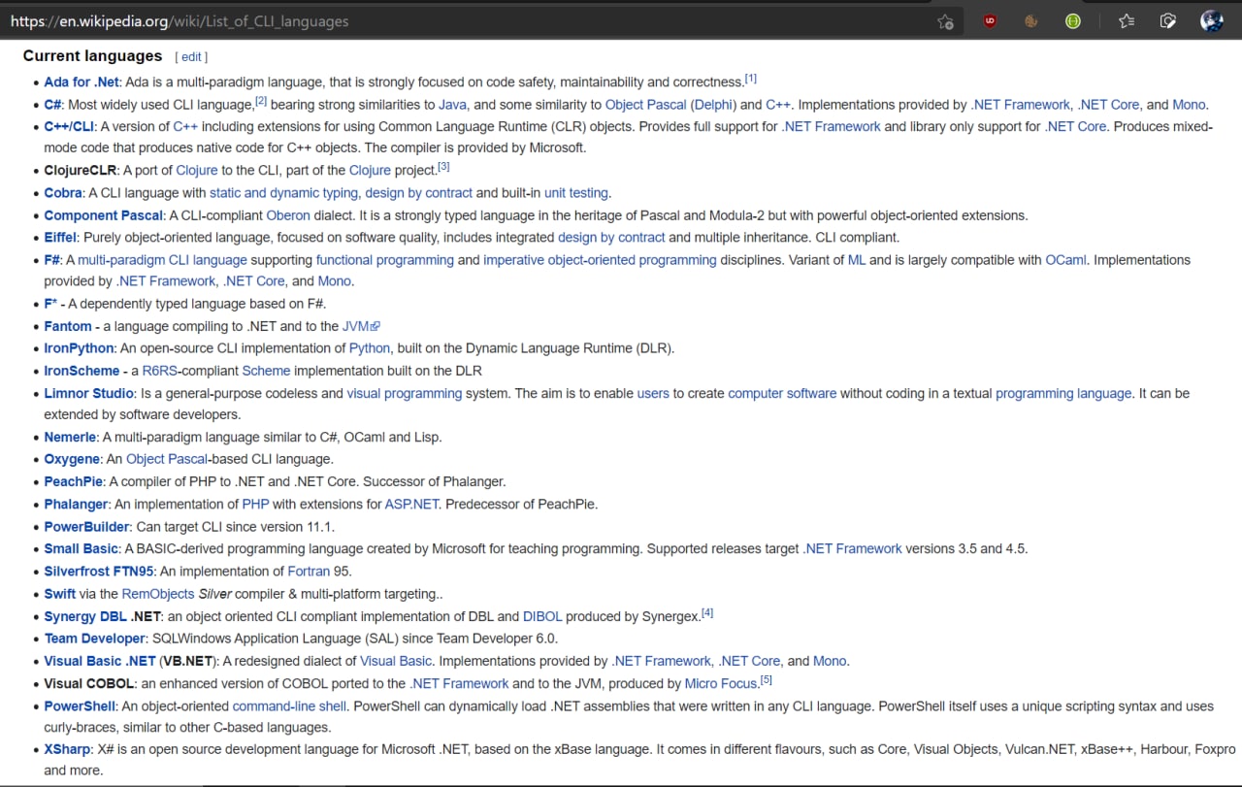Open the PowerBuilder link
Screen dimensions: 1242x787
(86, 527)
